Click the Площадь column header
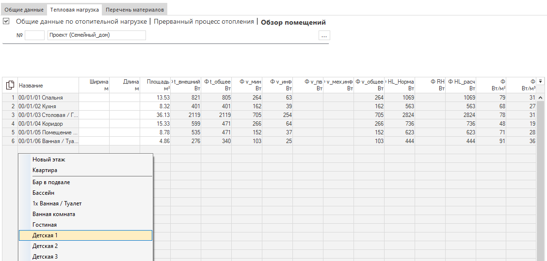Screen dimensions: 547x261 click(x=155, y=85)
